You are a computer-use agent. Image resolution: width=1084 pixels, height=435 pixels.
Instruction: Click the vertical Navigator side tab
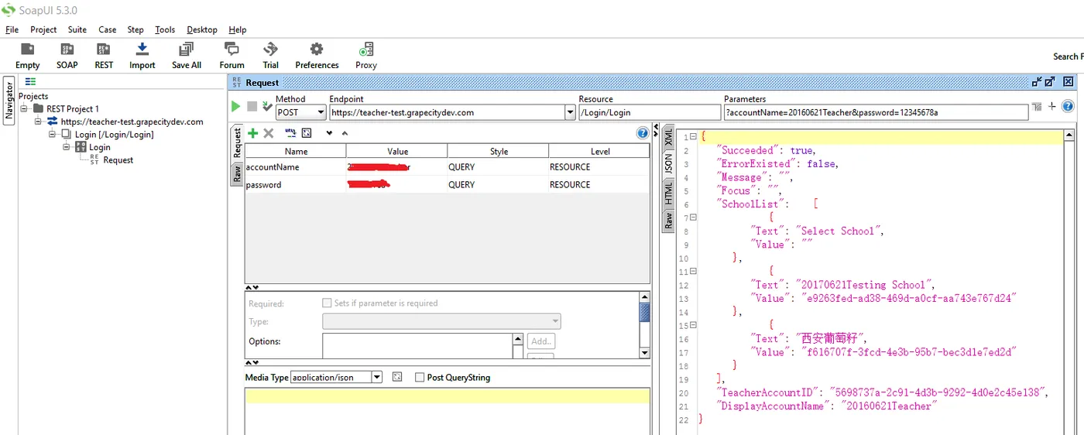pyautogui.click(x=9, y=99)
